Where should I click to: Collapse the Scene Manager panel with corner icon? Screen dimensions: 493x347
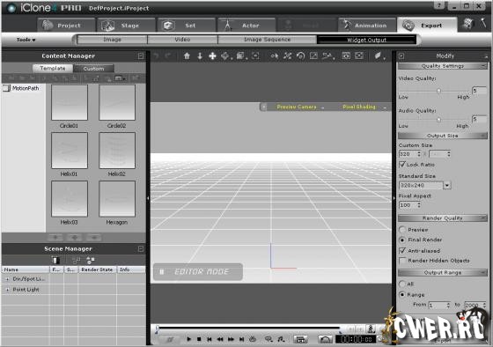pyautogui.click(x=141, y=249)
